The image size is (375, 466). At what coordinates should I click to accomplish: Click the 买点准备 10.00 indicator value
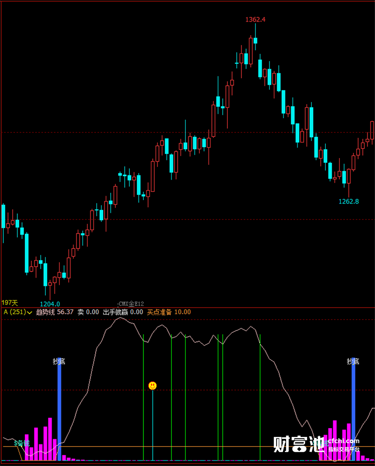click(x=169, y=312)
